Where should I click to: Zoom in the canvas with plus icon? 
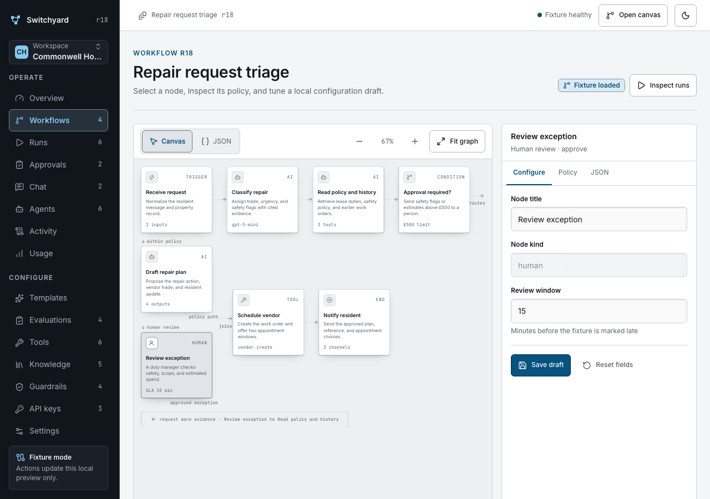[x=415, y=141]
